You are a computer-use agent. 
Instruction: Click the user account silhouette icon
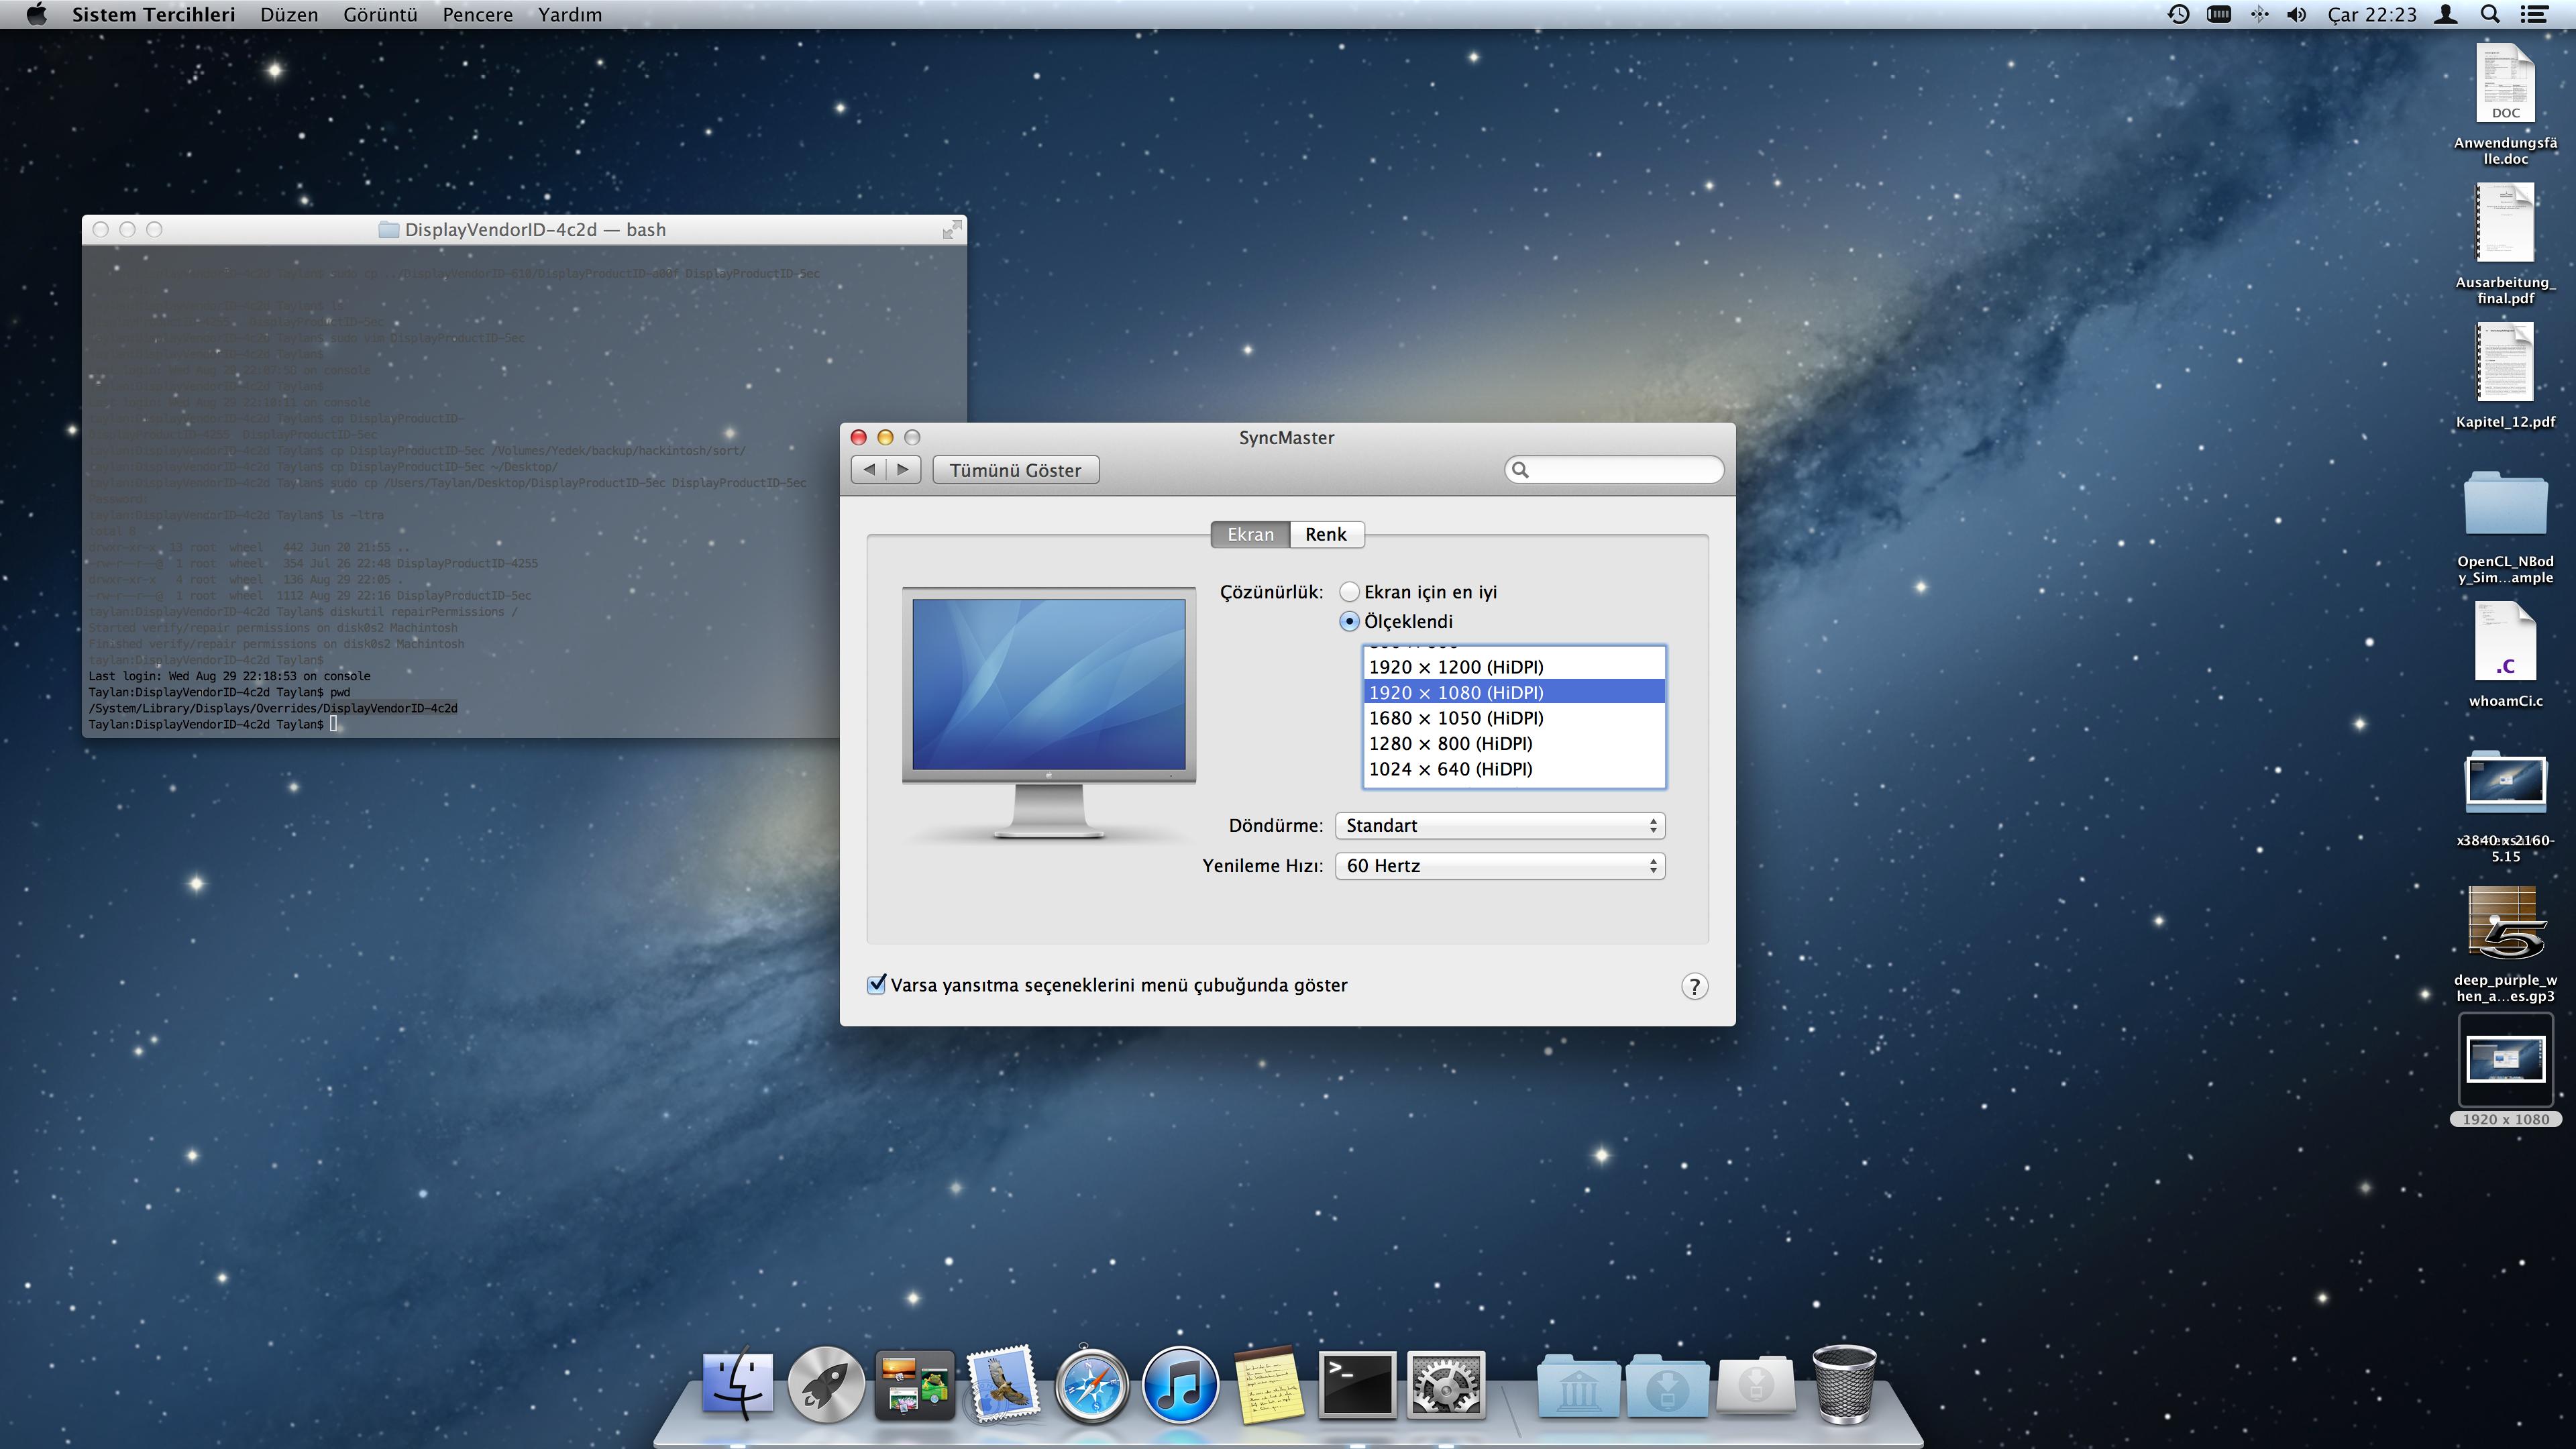[x=2446, y=14]
